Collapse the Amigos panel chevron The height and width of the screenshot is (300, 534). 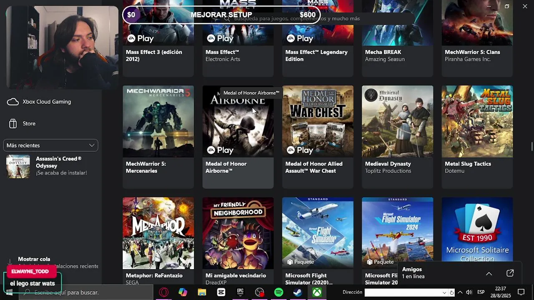coord(489,273)
